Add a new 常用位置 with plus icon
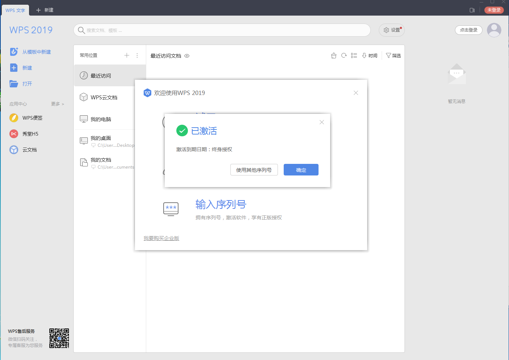 pyautogui.click(x=127, y=55)
